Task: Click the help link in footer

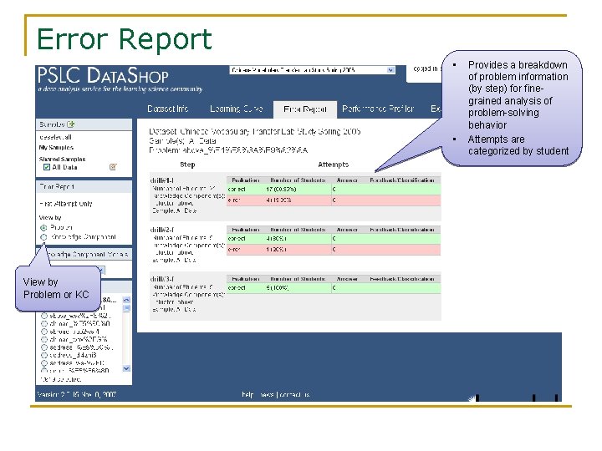Action: pyautogui.click(x=247, y=394)
